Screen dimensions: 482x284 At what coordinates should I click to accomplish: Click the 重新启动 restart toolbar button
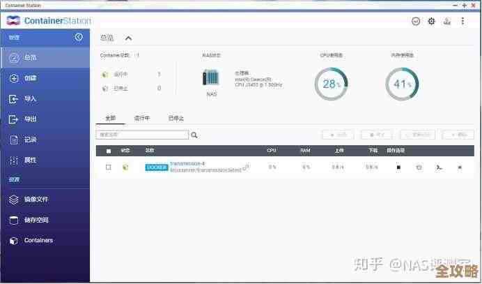tap(418, 135)
